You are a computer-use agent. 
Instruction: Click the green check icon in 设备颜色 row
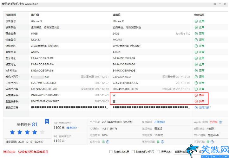[x=196, y=28]
